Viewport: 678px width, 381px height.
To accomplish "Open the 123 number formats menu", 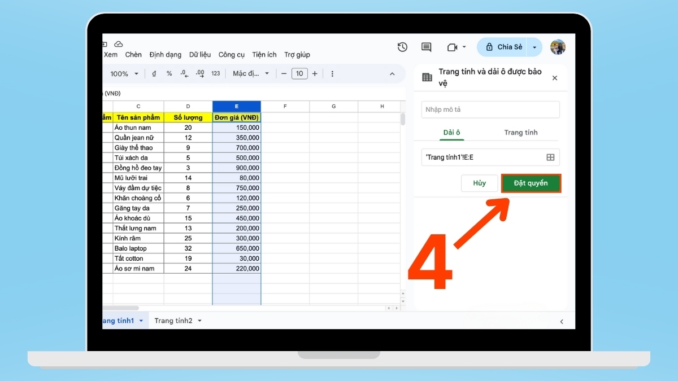I will pyautogui.click(x=215, y=74).
